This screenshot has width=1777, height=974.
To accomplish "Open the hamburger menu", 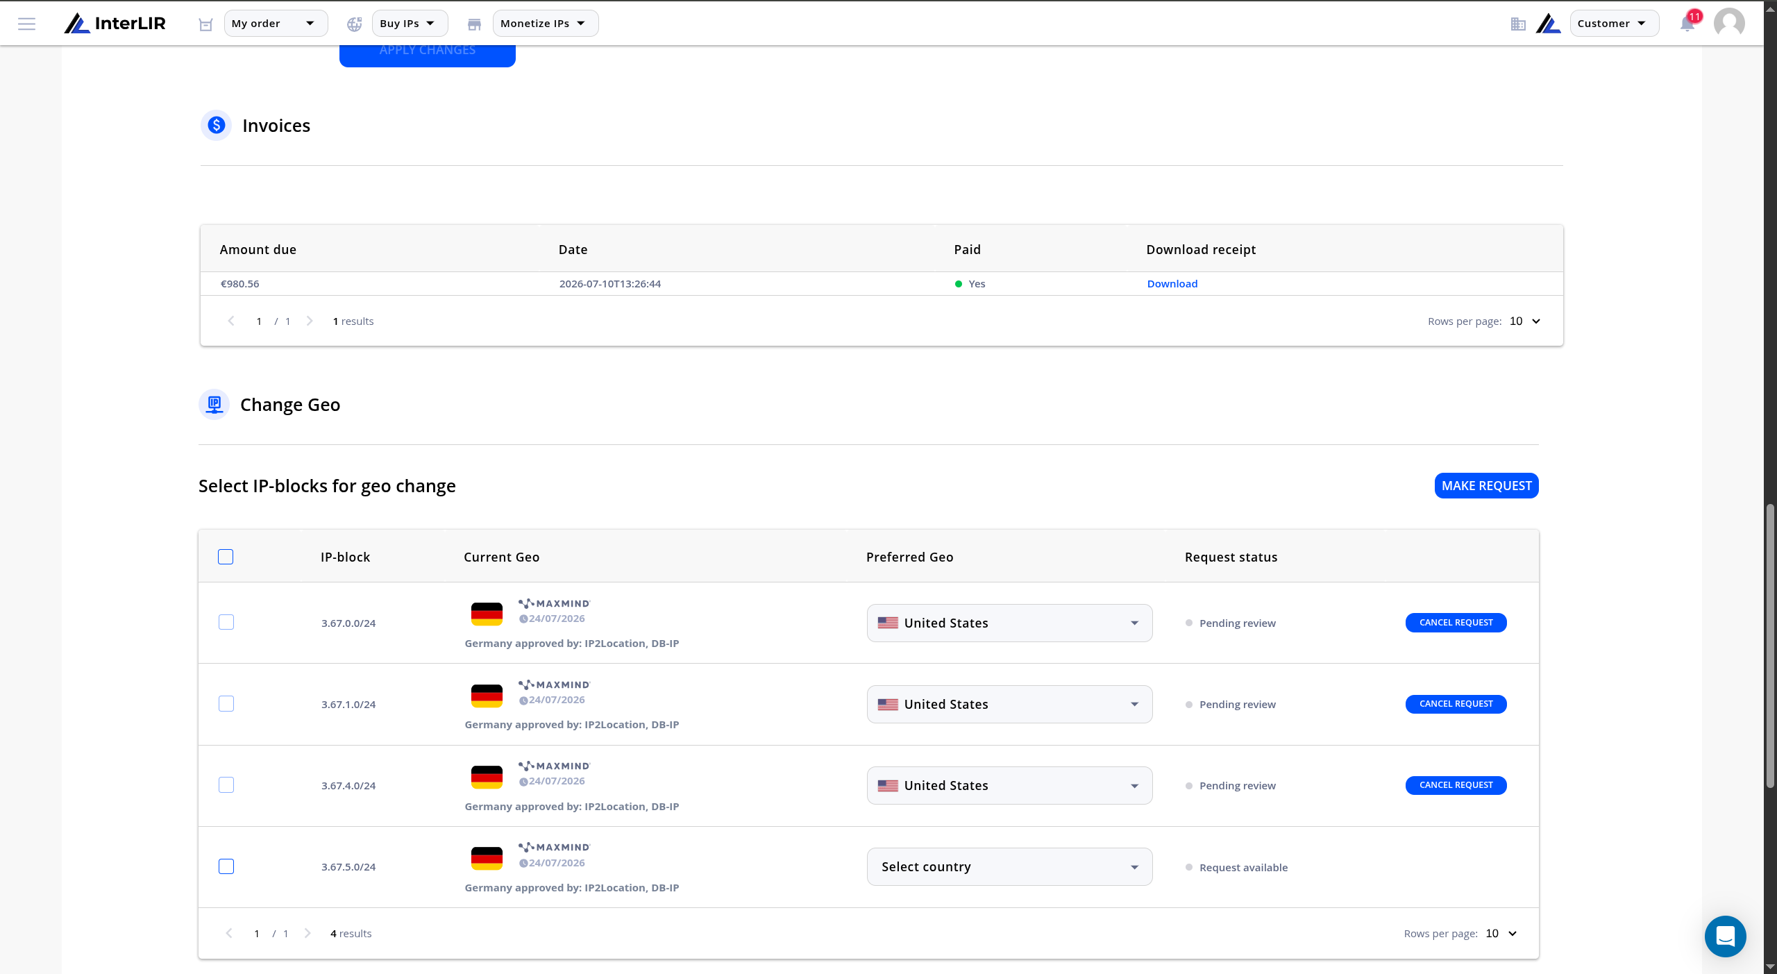I will [x=26, y=24].
